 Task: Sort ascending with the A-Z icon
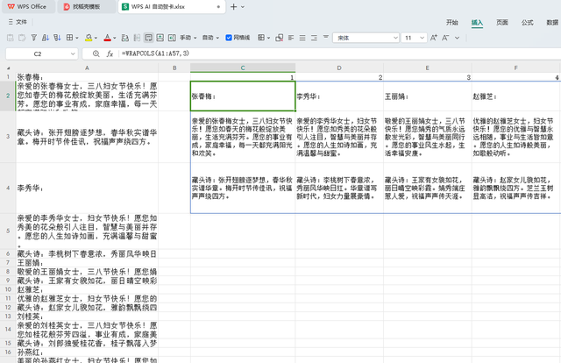click(x=46, y=38)
